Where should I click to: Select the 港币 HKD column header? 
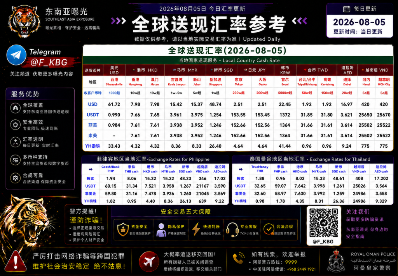(145, 70)
